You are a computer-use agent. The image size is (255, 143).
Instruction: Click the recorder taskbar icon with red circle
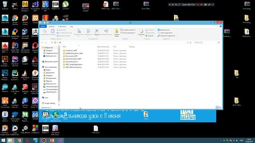[43, 140]
